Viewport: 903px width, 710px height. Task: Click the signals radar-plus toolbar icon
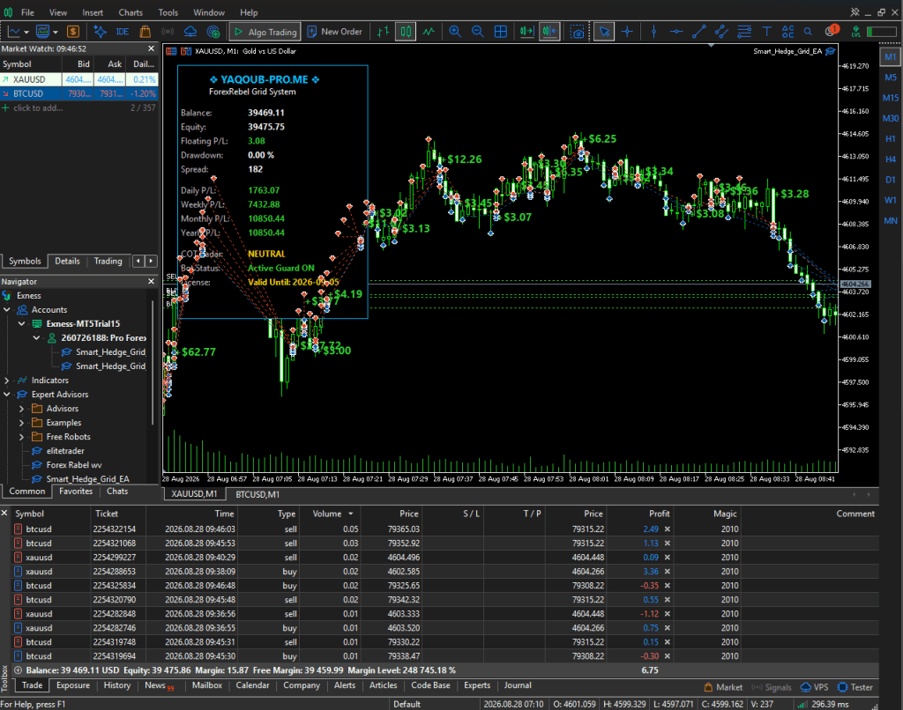[x=213, y=32]
